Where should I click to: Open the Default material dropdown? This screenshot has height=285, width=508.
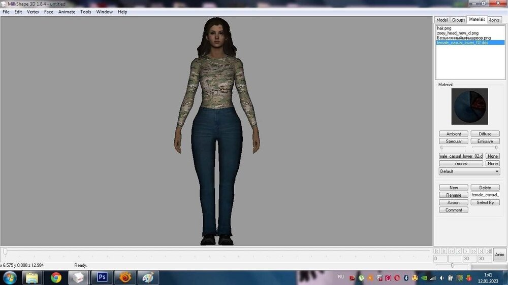pos(469,171)
